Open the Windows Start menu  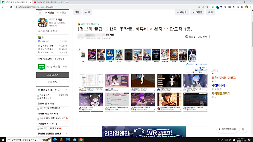[x=3, y=139]
